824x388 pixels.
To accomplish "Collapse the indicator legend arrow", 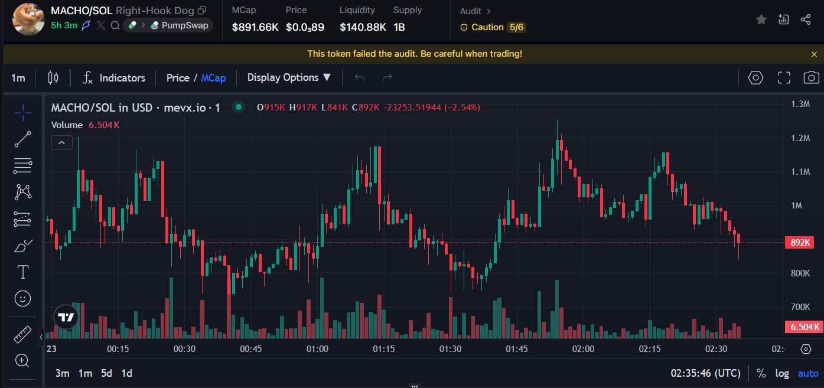I will pyautogui.click(x=61, y=142).
